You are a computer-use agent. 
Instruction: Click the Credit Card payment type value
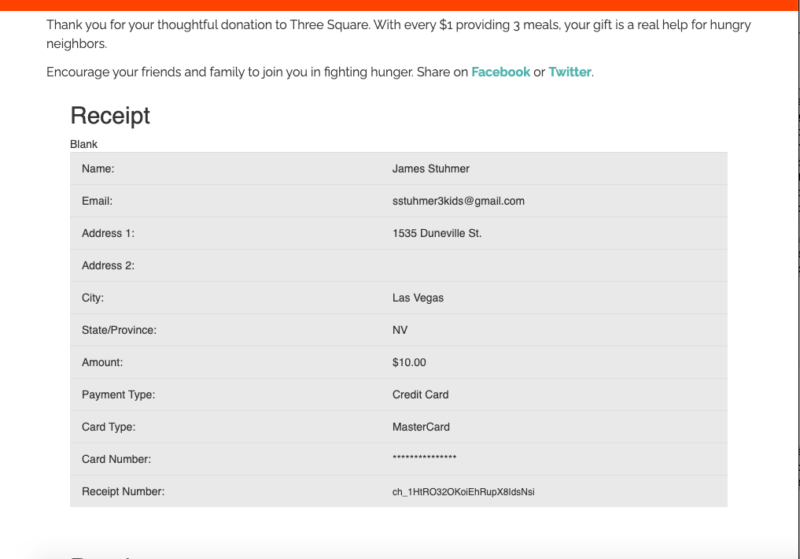pyautogui.click(x=420, y=394)
